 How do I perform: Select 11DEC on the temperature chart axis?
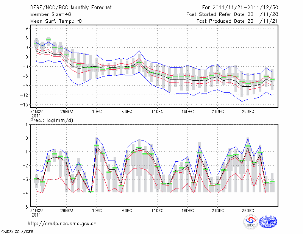[x=157, y=111]
